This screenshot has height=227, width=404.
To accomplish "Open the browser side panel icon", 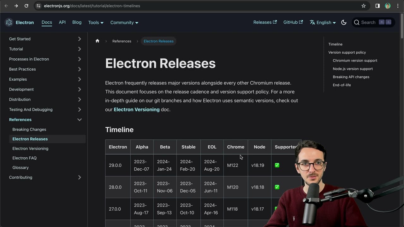I will click(377, 6).
